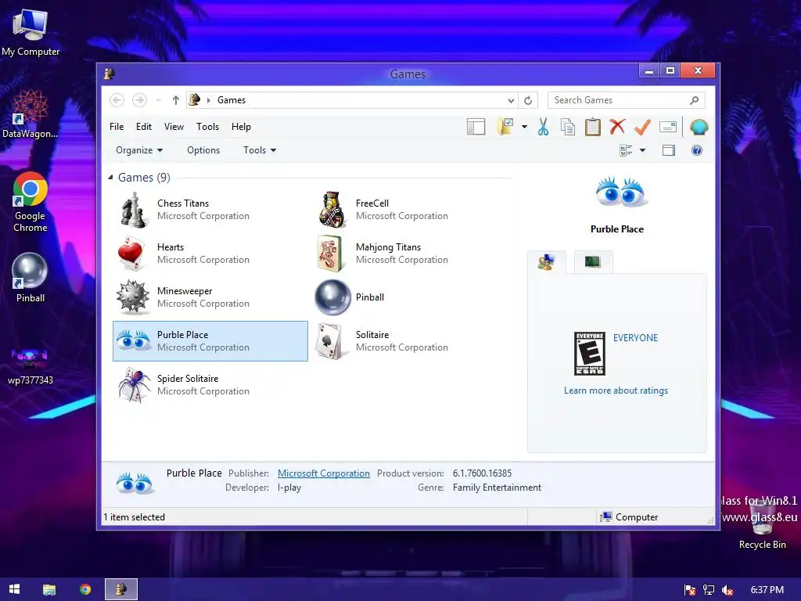Open the Tools menu in menu bar
This screenshot has width=801, height=601.
[207, 127]
